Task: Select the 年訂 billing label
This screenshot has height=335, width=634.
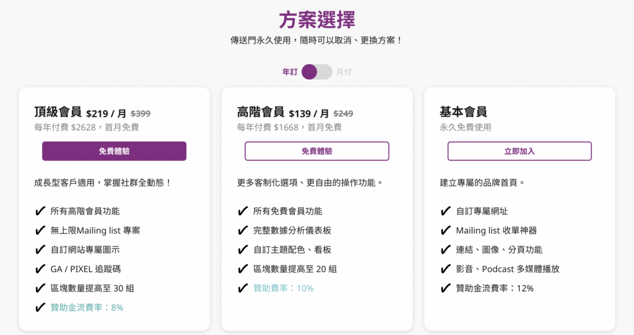Action: (x=290, y=72)
